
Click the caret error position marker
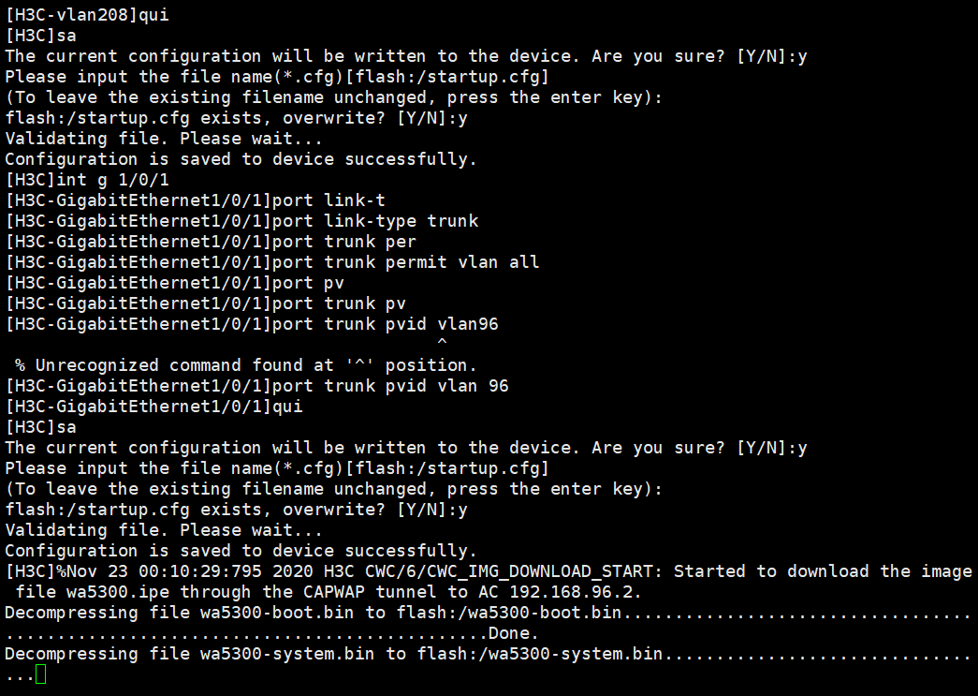(442, 345)
